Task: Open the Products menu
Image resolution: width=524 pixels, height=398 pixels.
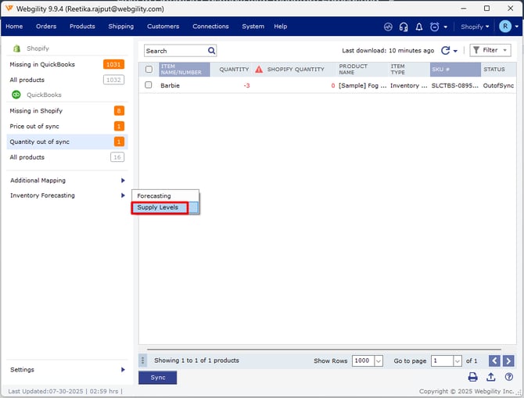Action: coord(82,27)
